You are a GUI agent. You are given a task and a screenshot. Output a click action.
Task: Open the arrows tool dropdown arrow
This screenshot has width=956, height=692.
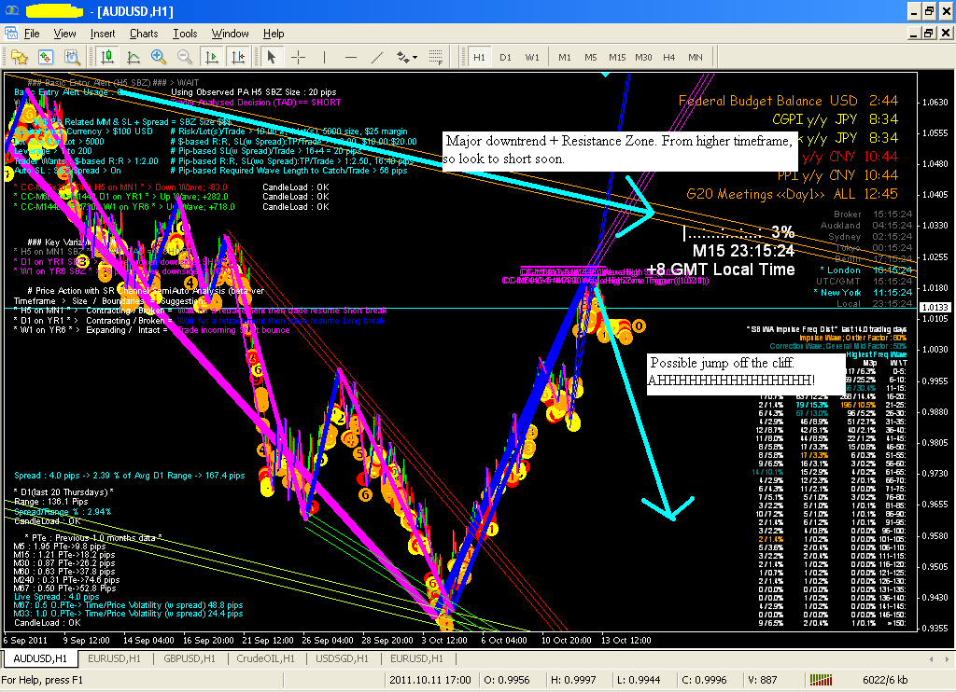pos(415,57)
